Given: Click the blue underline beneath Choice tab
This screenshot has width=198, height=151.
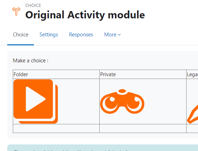Looking at the screenshot, I should coord(20,45).
